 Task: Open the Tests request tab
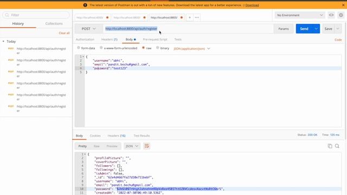tap(178, 40)
